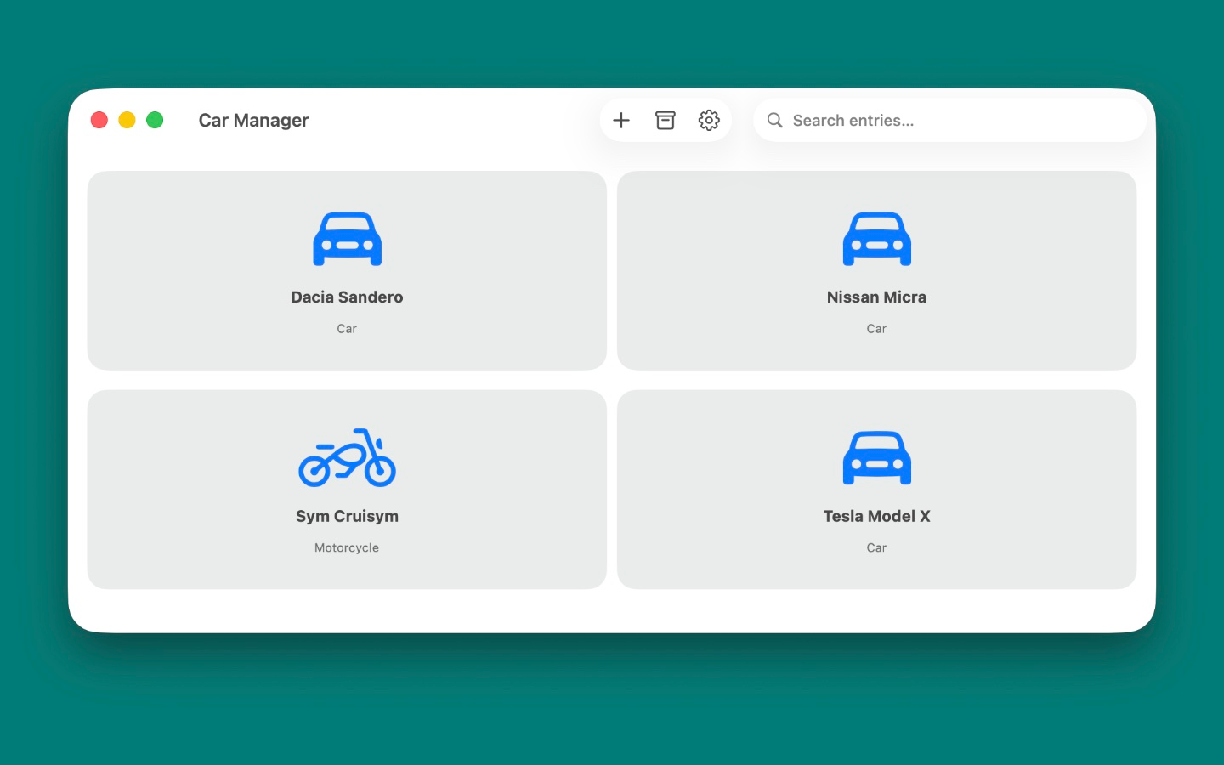The image size is (1224, 765).
Task: Open settings with the gear icon
Action: coord(709,121)
